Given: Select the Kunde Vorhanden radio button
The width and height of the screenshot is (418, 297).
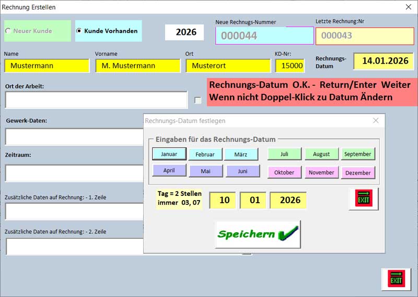Looking at the screenshot, I should (x=79, y=31).
